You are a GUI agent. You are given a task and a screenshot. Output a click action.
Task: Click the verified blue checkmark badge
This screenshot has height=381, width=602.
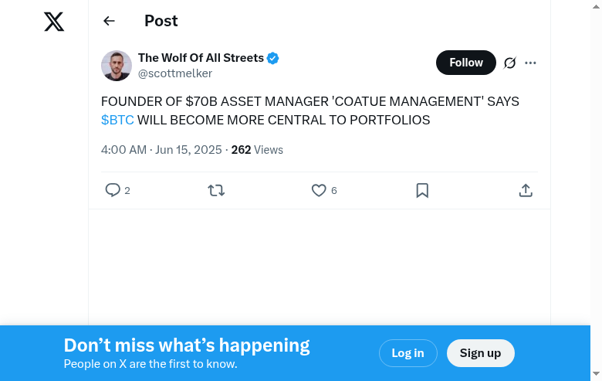coord(273,58)
